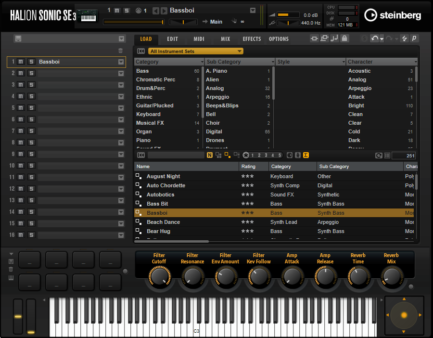This screenshot has height=338, width=433.
Task: Click the results search text field
Action: [176, 155]
